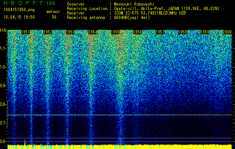Viewport: 235px width, 149px height.
Task: Click the yellow signal-level spike above the bar
Action: pos(25,142)
